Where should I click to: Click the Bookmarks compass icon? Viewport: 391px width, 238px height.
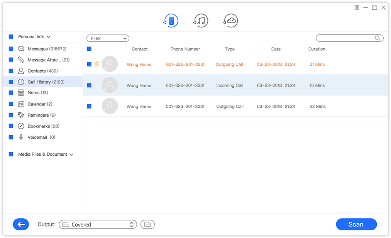point(21,126)
